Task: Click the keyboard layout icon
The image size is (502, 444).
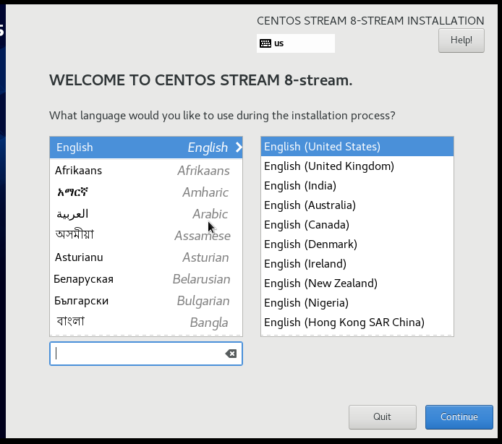Action: [265, 43]
